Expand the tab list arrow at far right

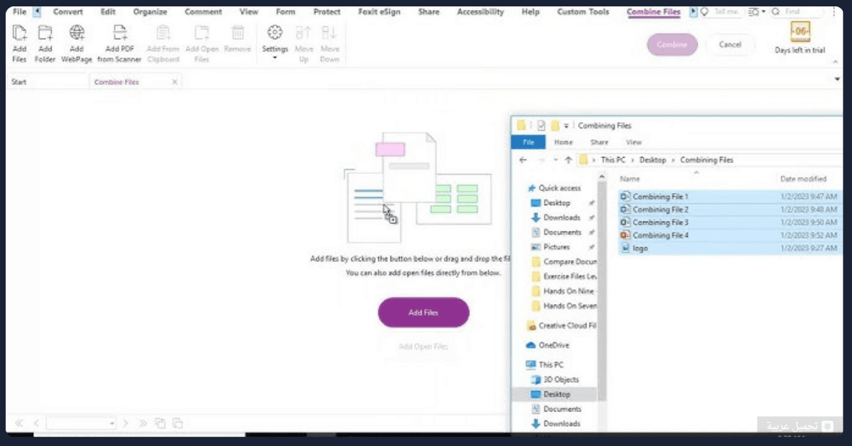click(838, 80)
